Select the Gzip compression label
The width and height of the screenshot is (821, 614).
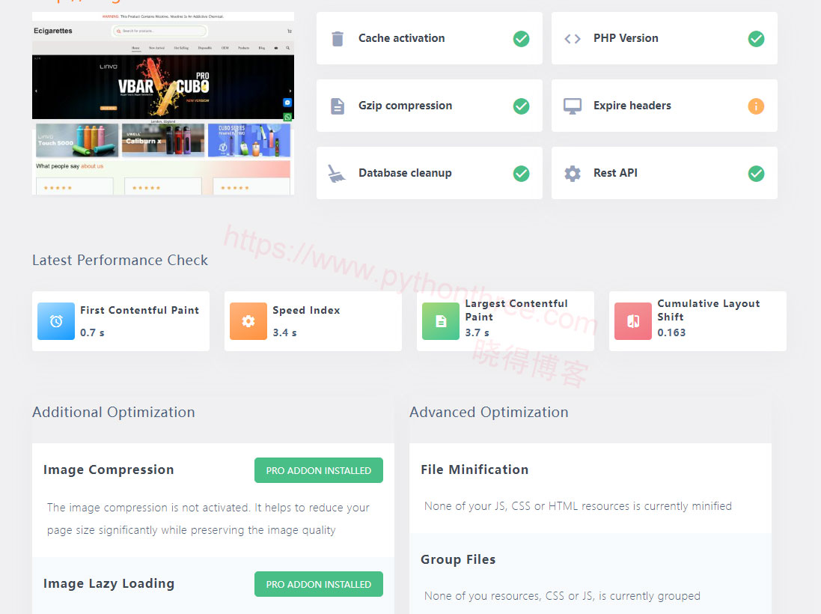click(406, 106)
